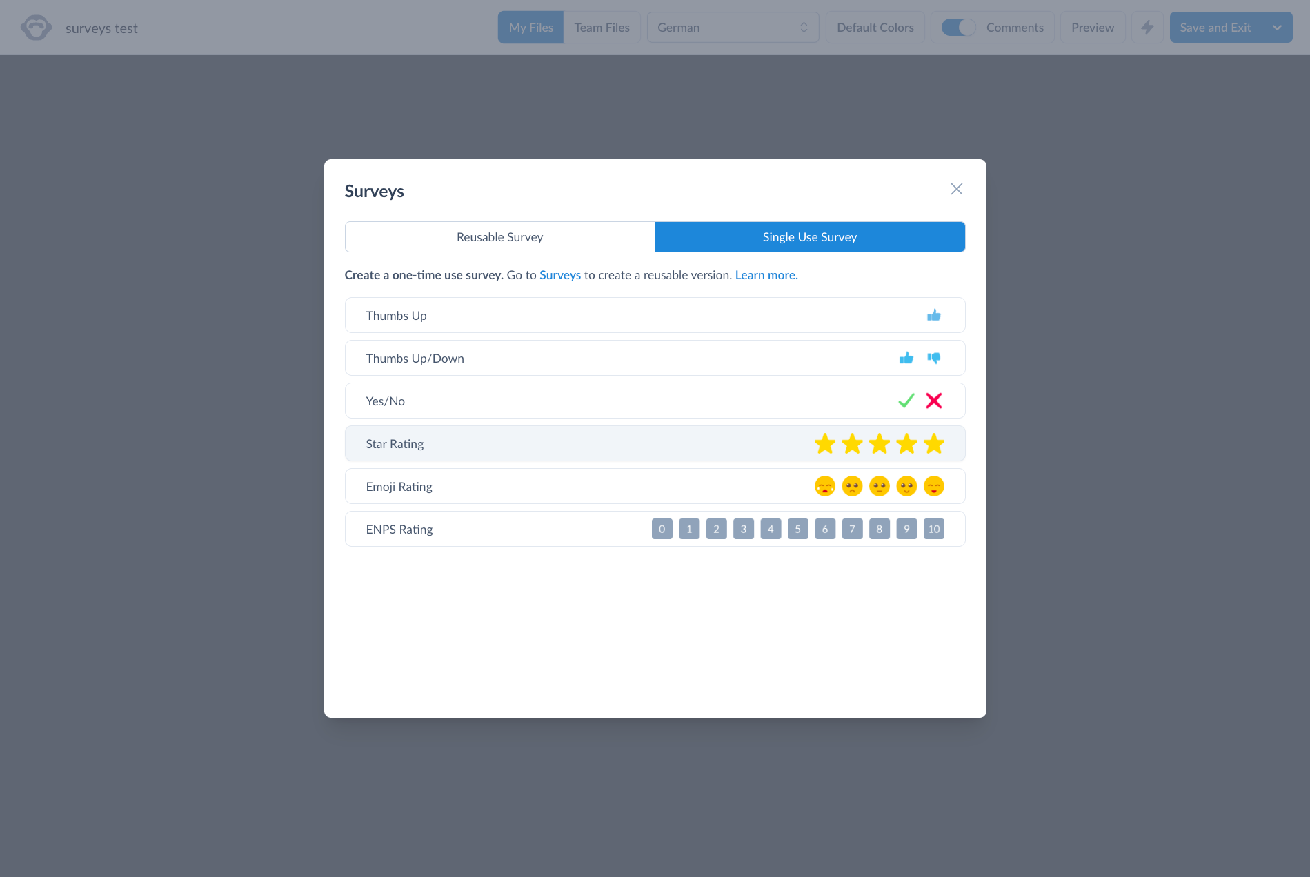Open the Learn more link

(x=765, y=274)
